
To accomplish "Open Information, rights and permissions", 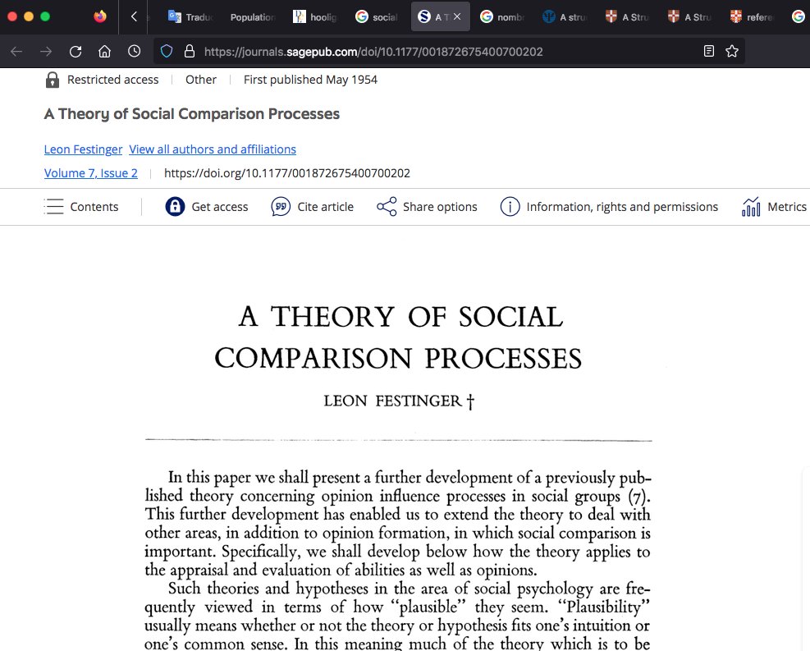I will click(622, 207).
